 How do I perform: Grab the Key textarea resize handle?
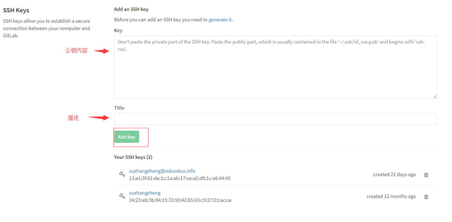(434, 97)
